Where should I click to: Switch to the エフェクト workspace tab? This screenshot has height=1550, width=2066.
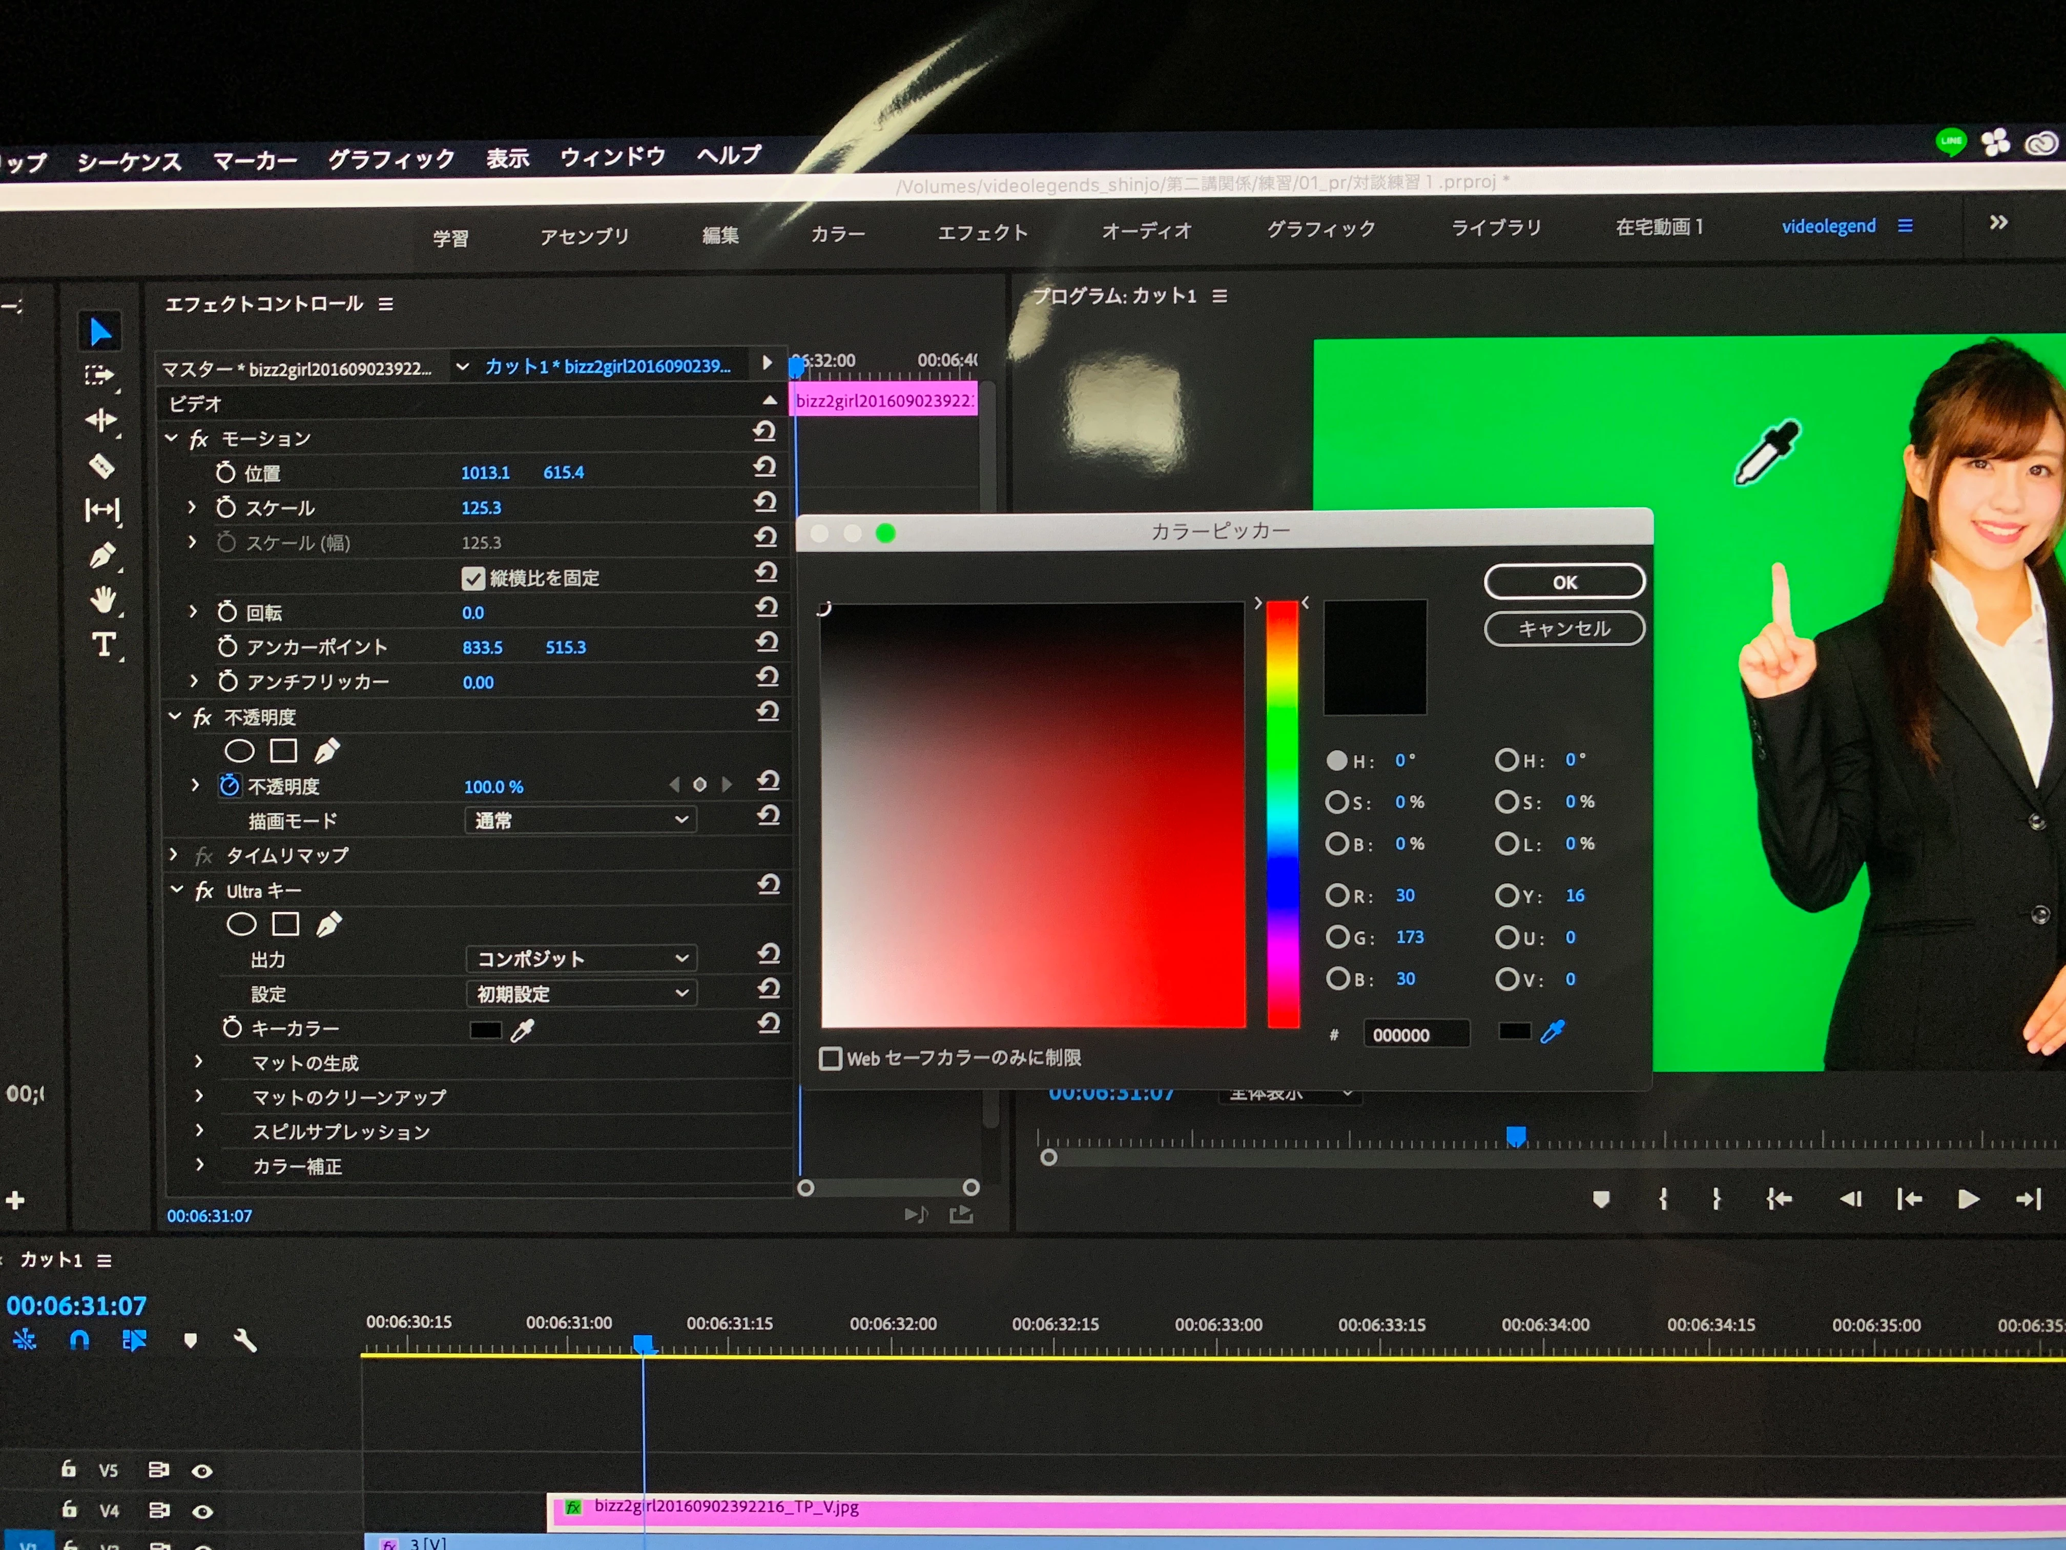[983, 233]
